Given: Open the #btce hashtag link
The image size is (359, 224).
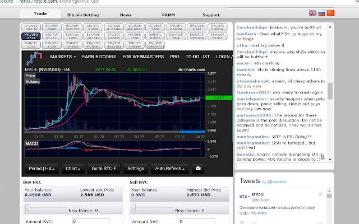Looking at the screenshot, I should point(262,213).
